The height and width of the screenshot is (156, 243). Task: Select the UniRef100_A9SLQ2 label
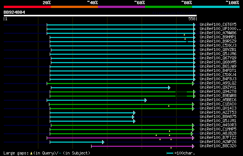point(218,83)
